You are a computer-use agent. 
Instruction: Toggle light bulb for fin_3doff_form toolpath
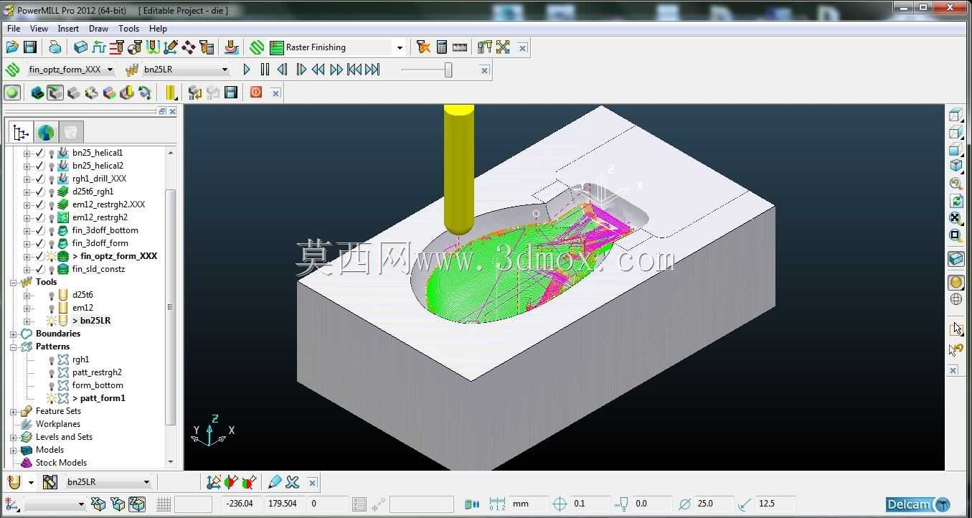[52, 243]
